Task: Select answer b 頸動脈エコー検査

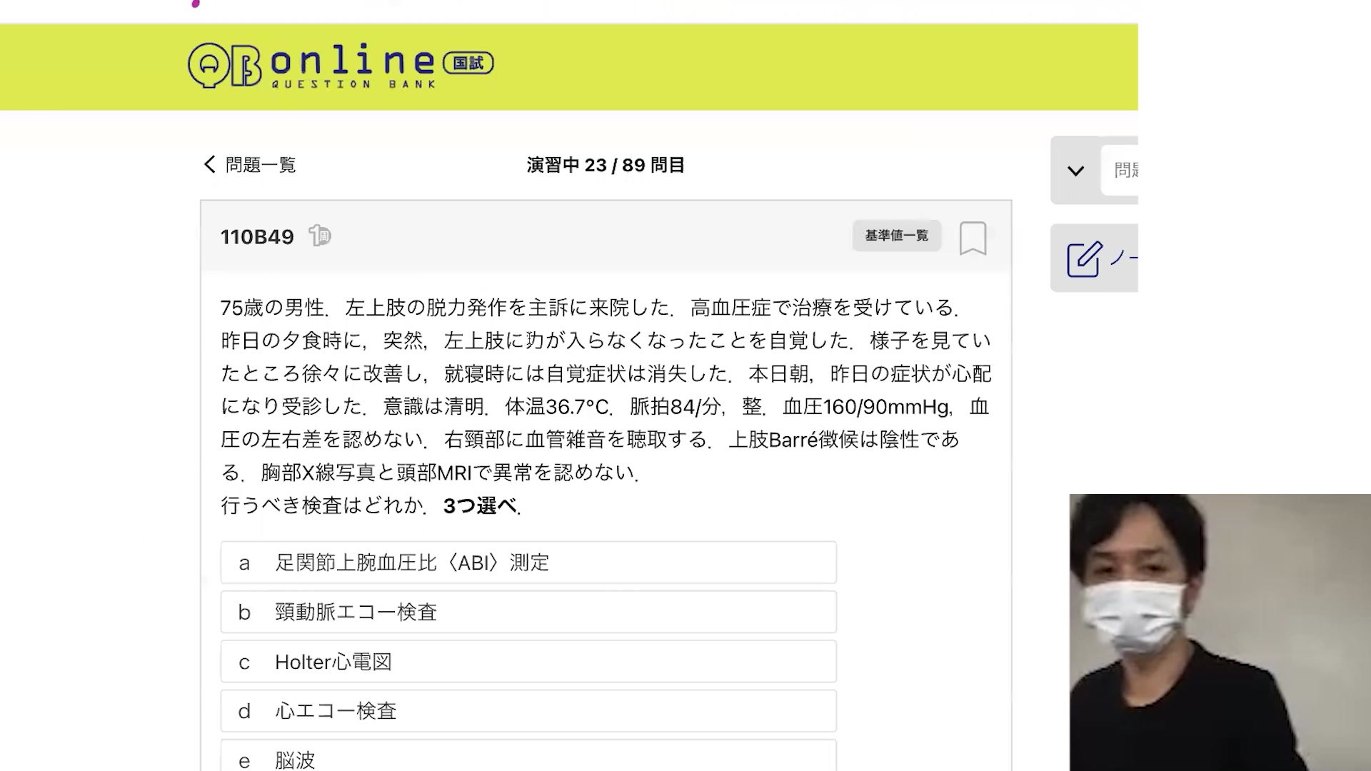Action: [x=528, y=612]
